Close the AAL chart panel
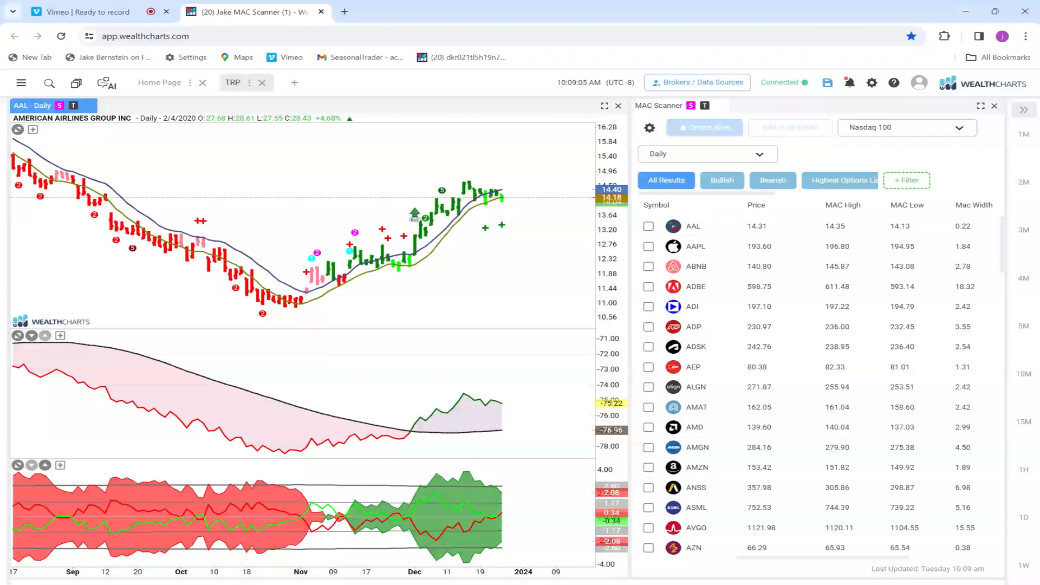This screenshot has width=1040, height=585. click(x=618, y=106)
